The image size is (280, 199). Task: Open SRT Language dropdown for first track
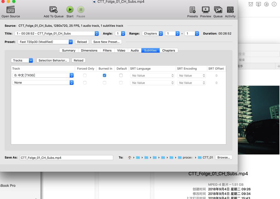tap(152, 76)
